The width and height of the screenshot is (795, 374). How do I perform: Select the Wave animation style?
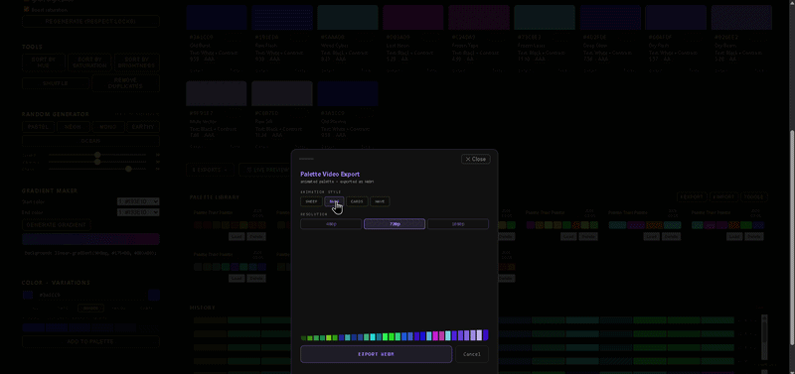click(x=380, y=201)
